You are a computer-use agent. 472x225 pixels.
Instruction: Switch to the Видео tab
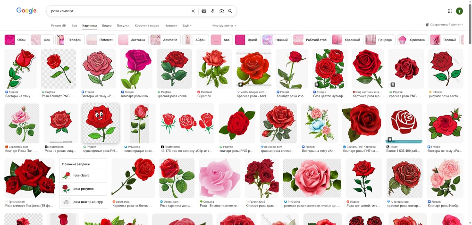107,25
